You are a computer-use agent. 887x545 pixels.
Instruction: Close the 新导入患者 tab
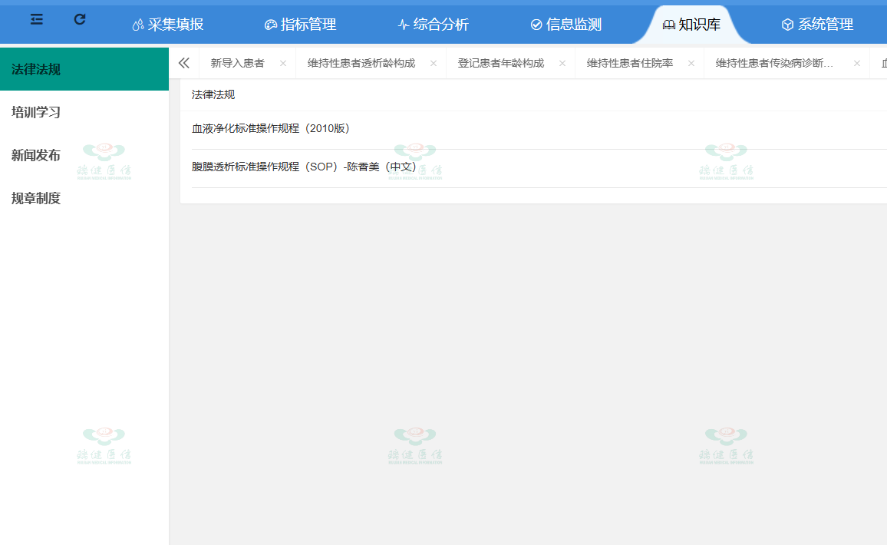[283, 64]
